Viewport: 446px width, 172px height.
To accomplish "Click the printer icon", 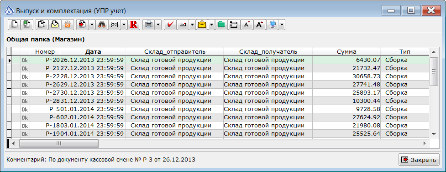I will point(148,25).
